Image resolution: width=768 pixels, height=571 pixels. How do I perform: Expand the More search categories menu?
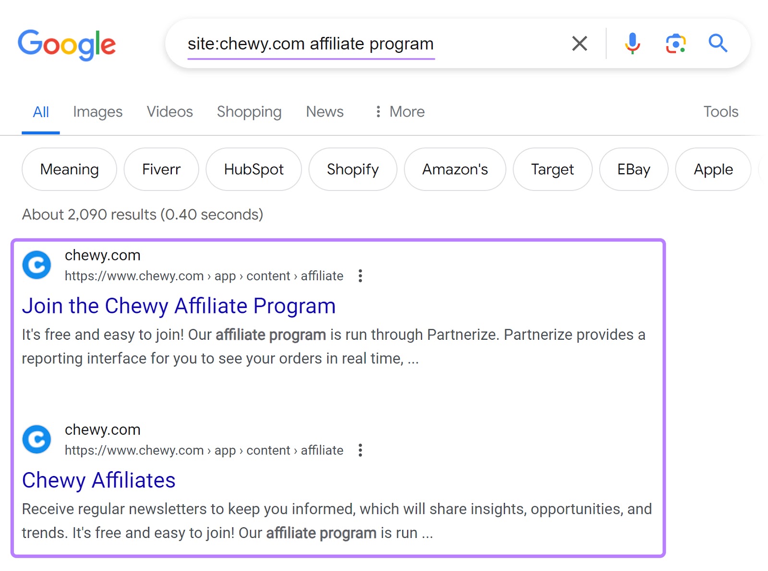[x=399, y=112]
